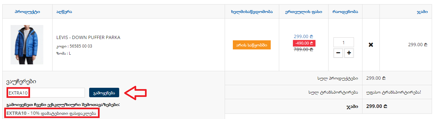Click the 299.00 unit price in blue
Image resolution: width=434 pixels, height=119 pixels.
coord(303,36)
